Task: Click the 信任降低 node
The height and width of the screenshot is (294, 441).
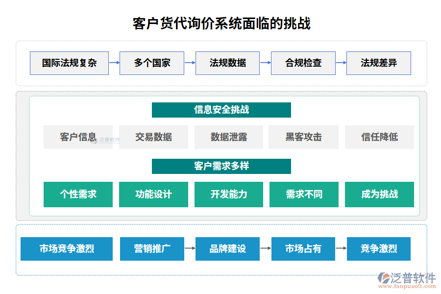Action: pyautogui.click(x=379, y=137)
